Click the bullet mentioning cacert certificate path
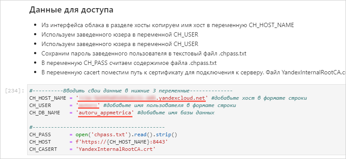Screen dimensions: 346x159 click(x=194, y=73)
